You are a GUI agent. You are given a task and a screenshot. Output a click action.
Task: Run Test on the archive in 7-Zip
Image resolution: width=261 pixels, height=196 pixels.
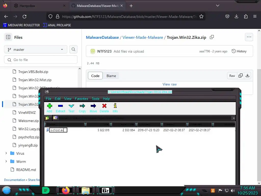tap(71, 108)
